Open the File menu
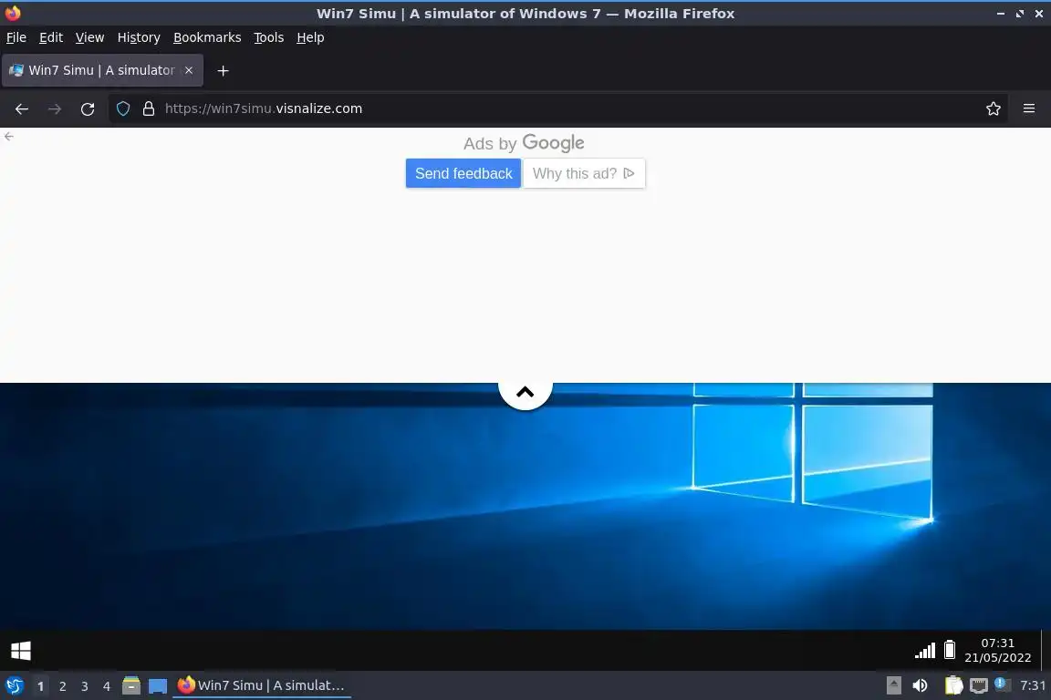Viewport: 1051px width, 700px height. 16,37
